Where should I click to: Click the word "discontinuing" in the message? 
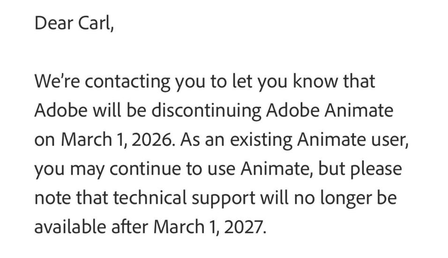(x=206, y=111)
